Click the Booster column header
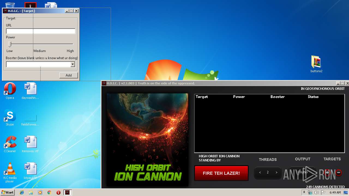The image size is (349, 196). [277, 97]
